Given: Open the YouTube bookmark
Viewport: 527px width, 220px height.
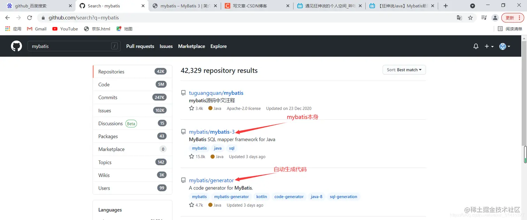Looking at the screenshot, I should click(65, 29).
